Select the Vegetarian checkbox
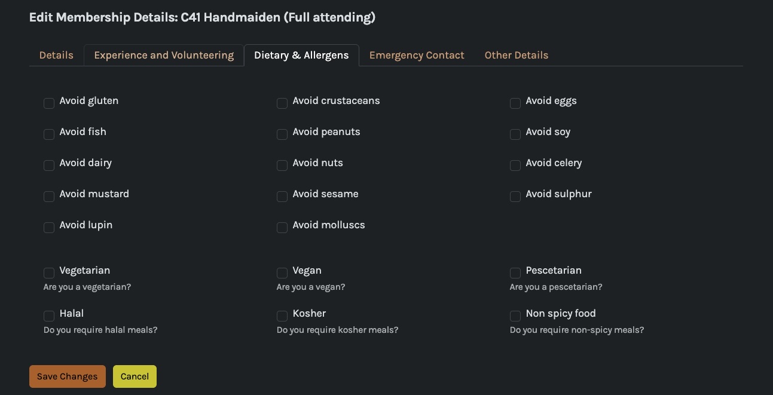 (49, 273)
